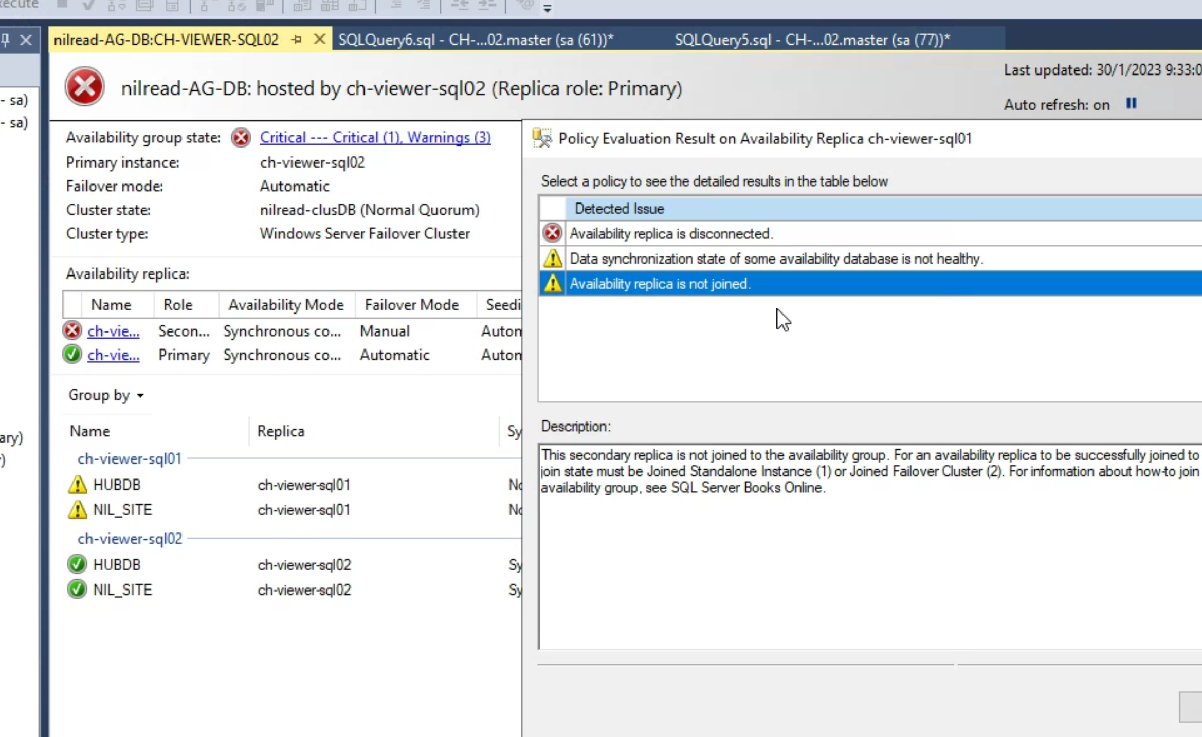The width and height of the screenshot is (1202, 737).
Task: Open toolbar overflow options arrow
Action: 547,8
